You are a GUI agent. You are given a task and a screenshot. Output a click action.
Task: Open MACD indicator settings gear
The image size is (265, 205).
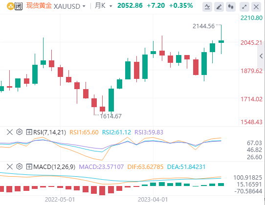tap(20, 167)
